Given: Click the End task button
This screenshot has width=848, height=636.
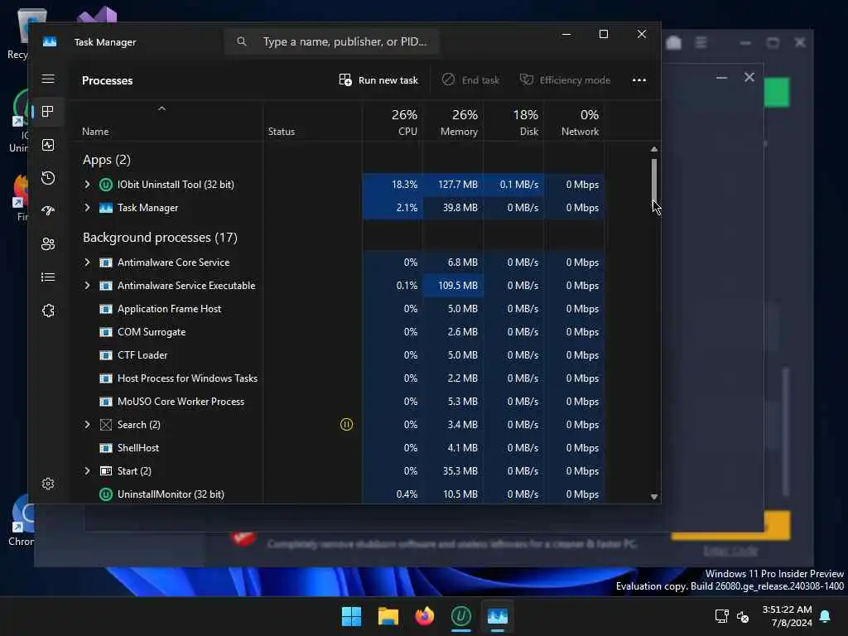Looking at the screenshot, I should [x=470, y=80].
